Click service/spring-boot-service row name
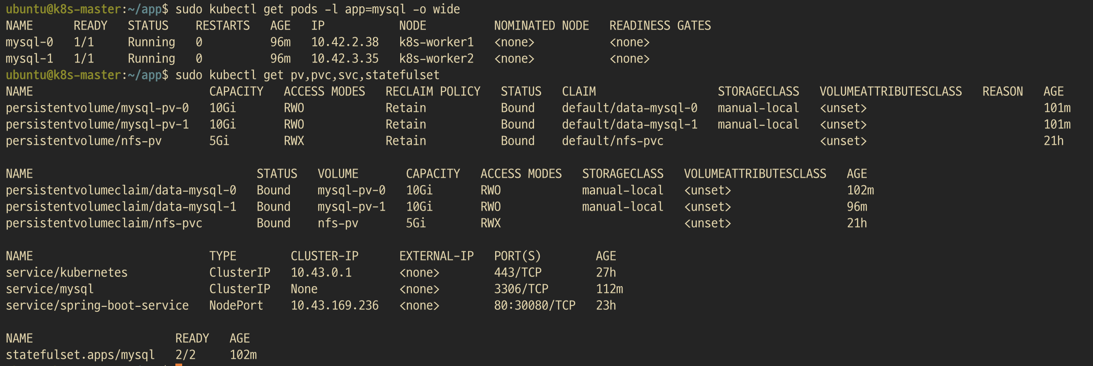The height and width of the screenshot is (366, 1093). (x=97, y=305)
